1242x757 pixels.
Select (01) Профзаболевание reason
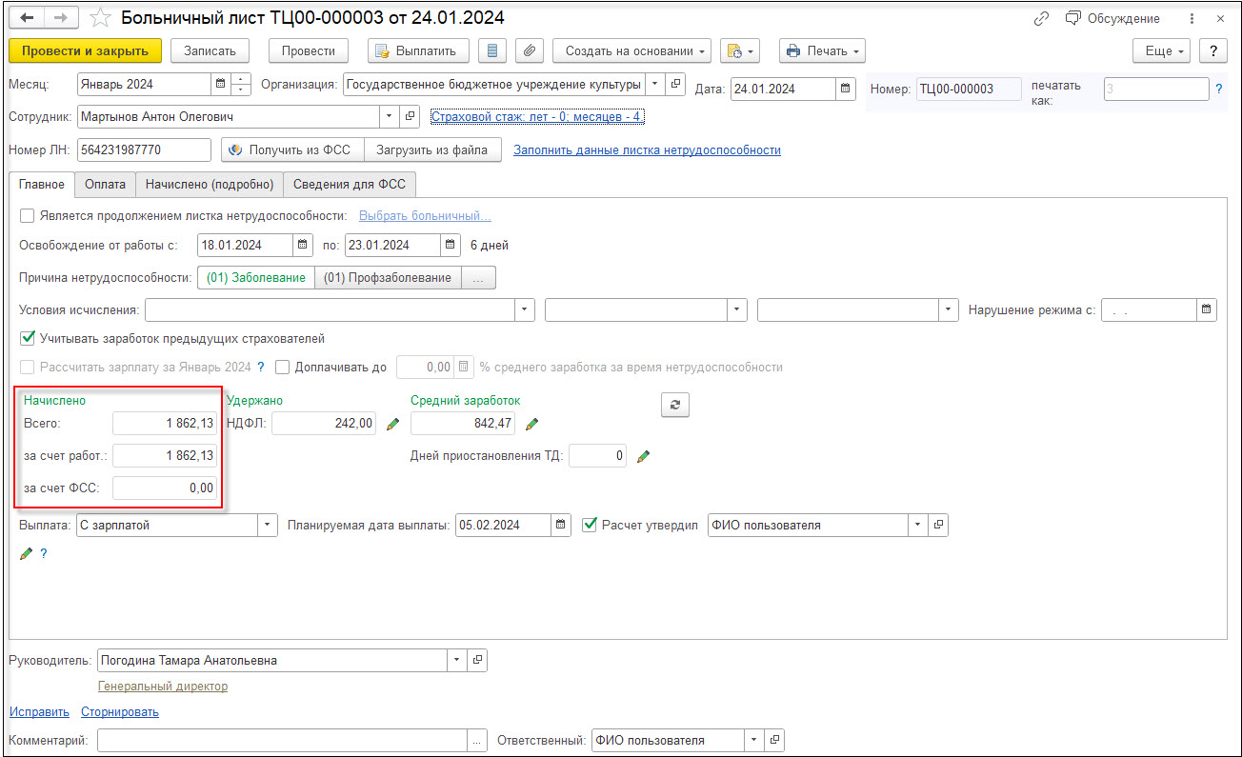[x=388, y=277]
